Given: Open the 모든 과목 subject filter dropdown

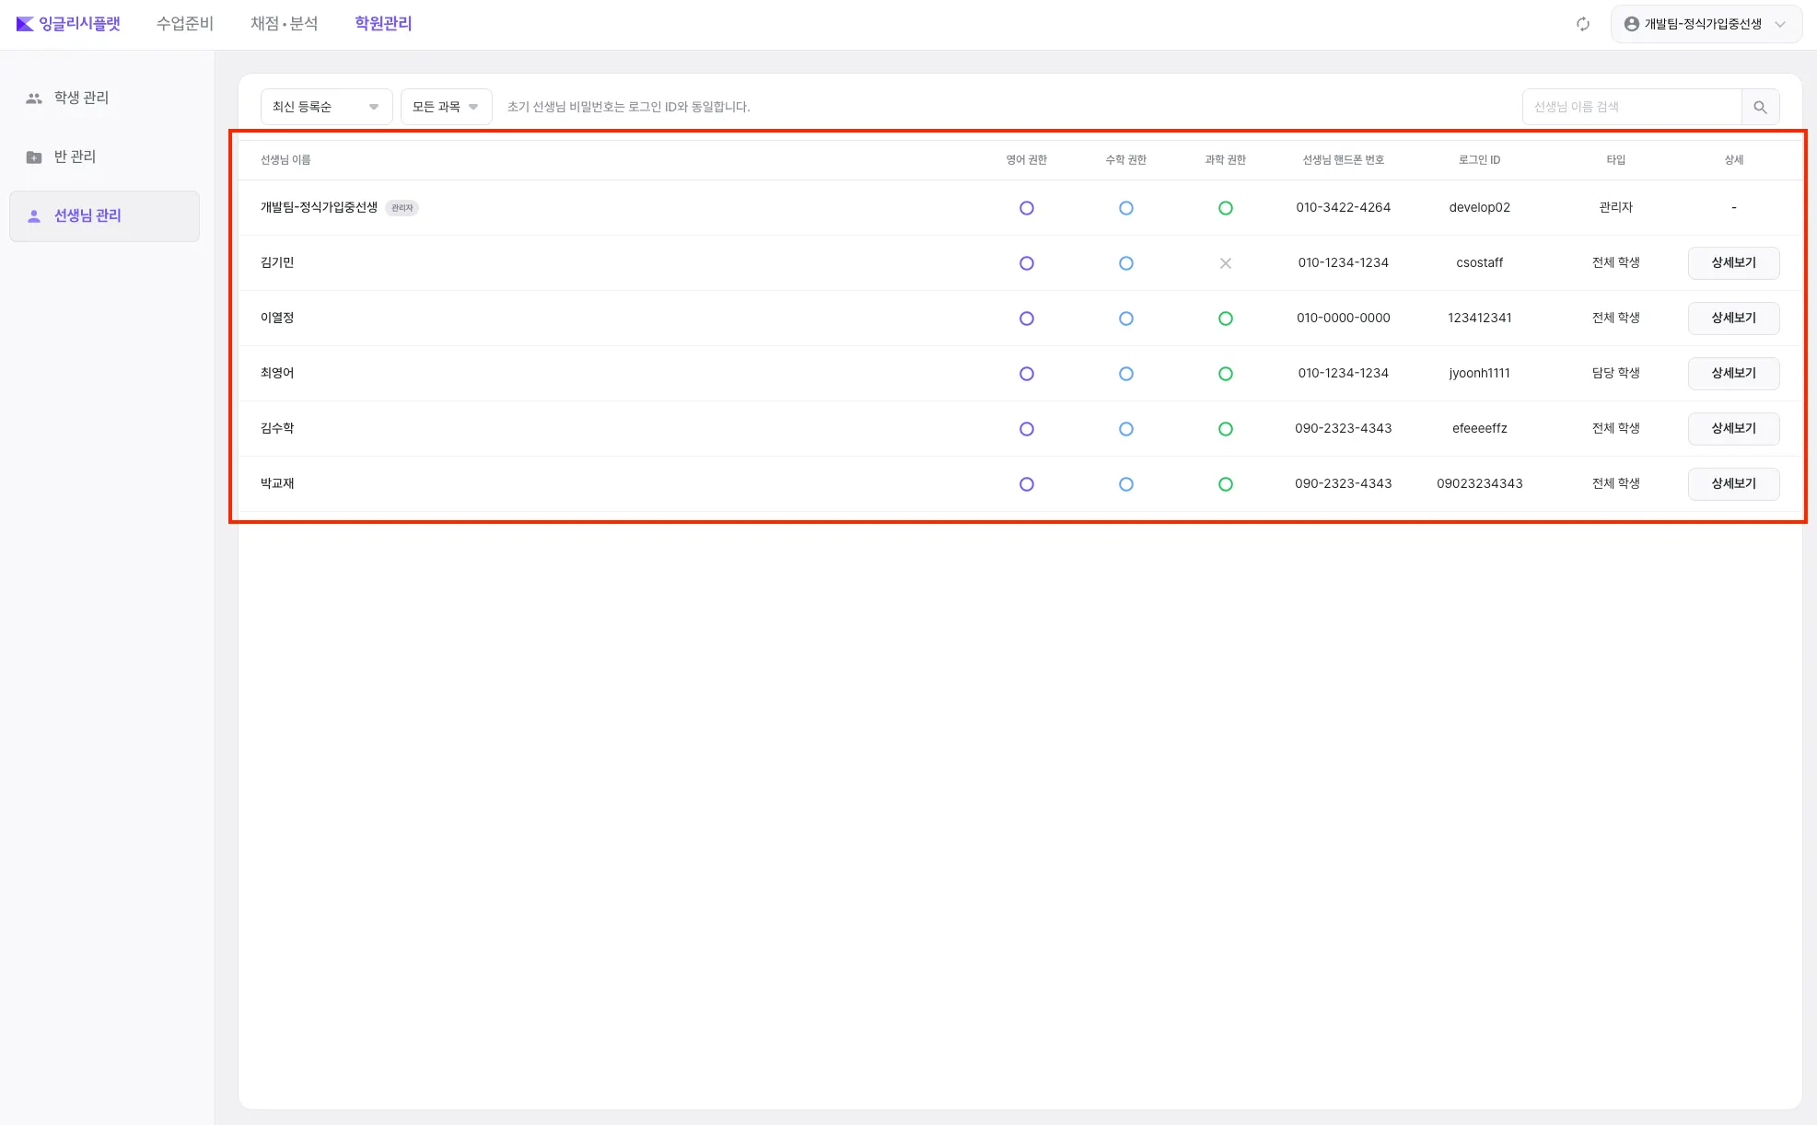Looking at the screenshot, I should coord(446,107).
